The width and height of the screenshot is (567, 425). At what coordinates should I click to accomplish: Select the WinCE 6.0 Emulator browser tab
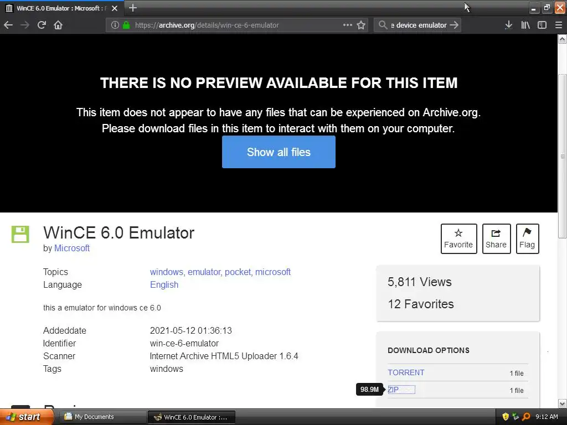pyautogui.click(x=61, y=8)
